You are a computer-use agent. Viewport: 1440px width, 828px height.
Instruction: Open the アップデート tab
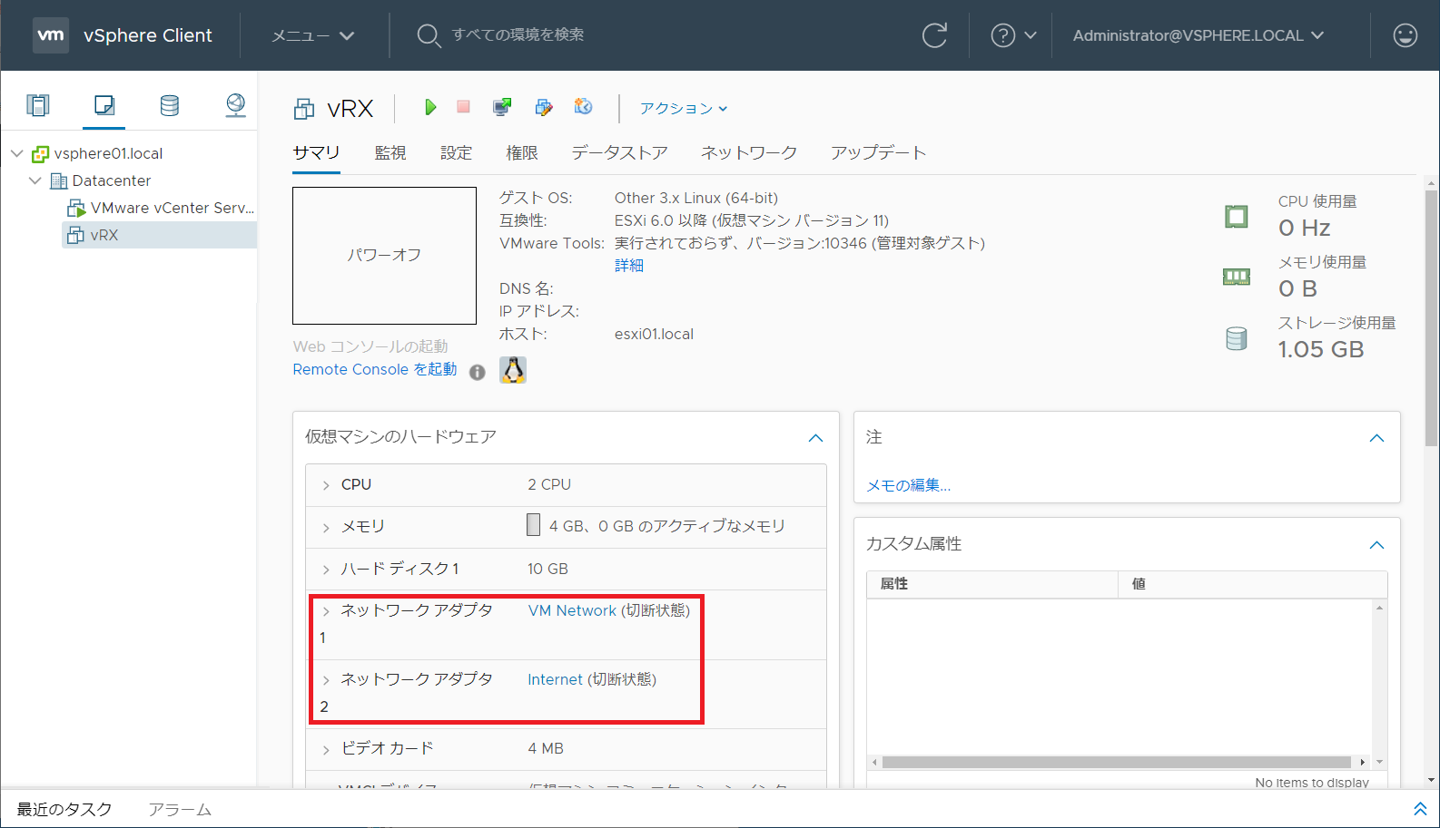(878, 152)
